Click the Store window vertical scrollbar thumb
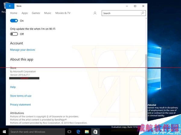The width and height of the screenshot is (181, 135). [x=146, y=87]
